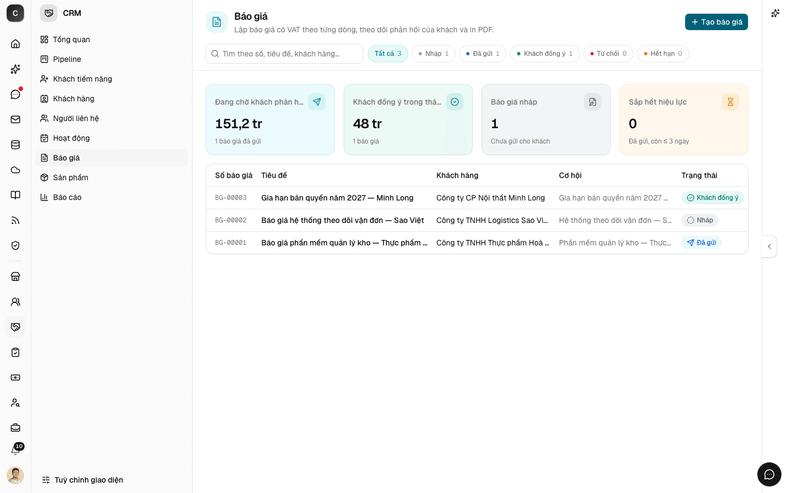Image resolution: width=788 pixels, height=493 pixels.
Task: Open the chat icon with red notification dot
Action: [x=15, y=94]
